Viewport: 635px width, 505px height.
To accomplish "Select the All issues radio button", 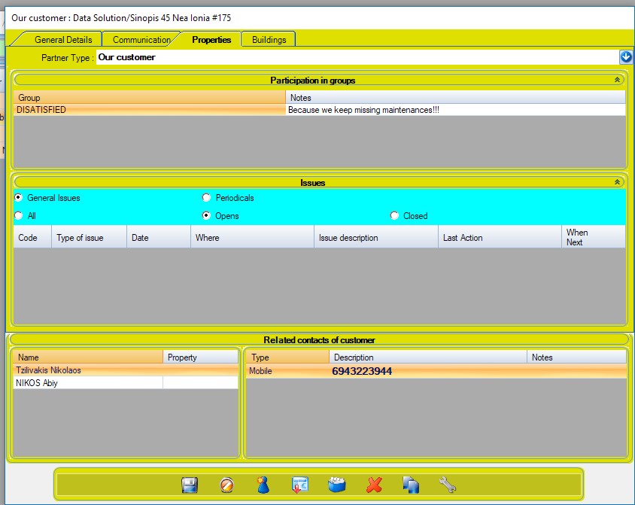I will pos(19,216).
